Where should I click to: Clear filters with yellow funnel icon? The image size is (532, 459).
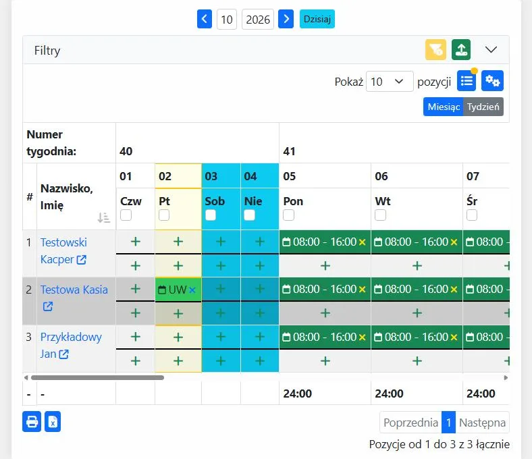point(435,50)
